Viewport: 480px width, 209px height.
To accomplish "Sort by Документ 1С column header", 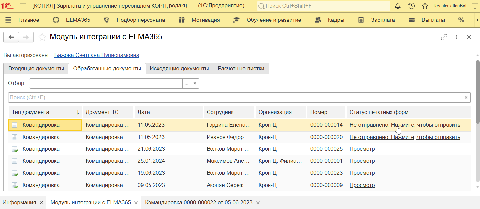I will pyautogui.click(x=108, y=112).
